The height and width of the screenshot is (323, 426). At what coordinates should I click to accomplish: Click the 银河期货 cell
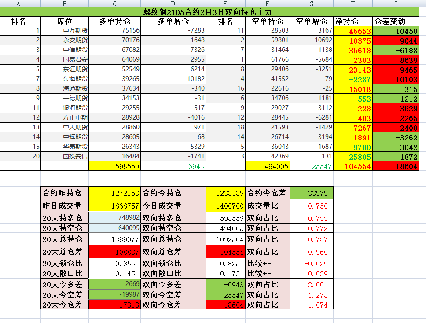[x=65, y=108]
